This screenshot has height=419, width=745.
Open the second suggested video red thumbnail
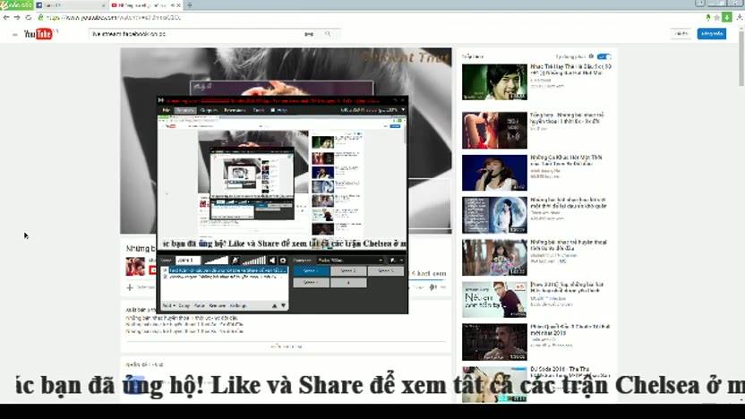tap(494, 130)
